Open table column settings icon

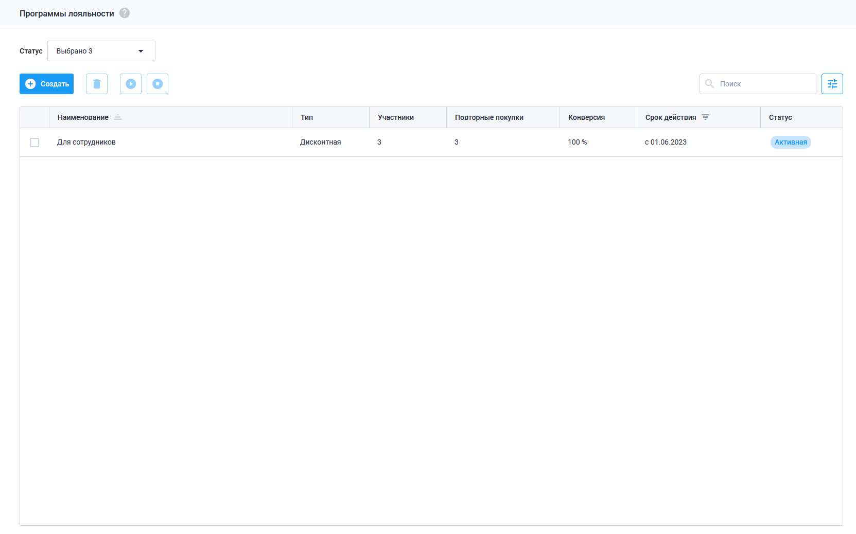click(x=832, y=84)
